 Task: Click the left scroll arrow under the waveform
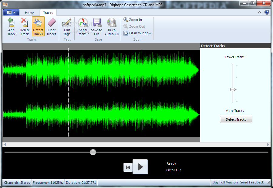tap(5, 144)
